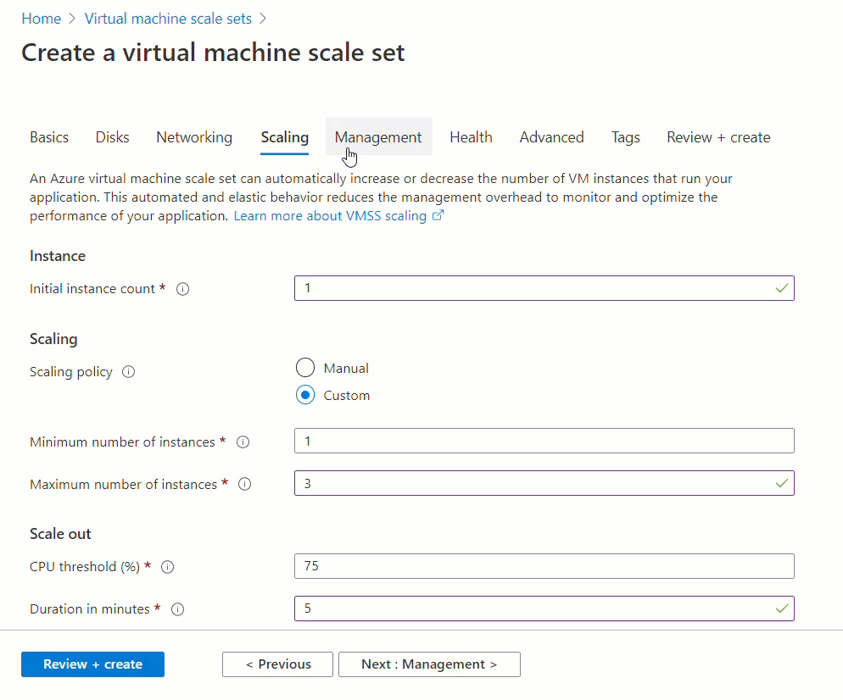Open the Networking tab
Image resolution: width=843 pixels, height=700 pixels.
click(x=194, y=137)
